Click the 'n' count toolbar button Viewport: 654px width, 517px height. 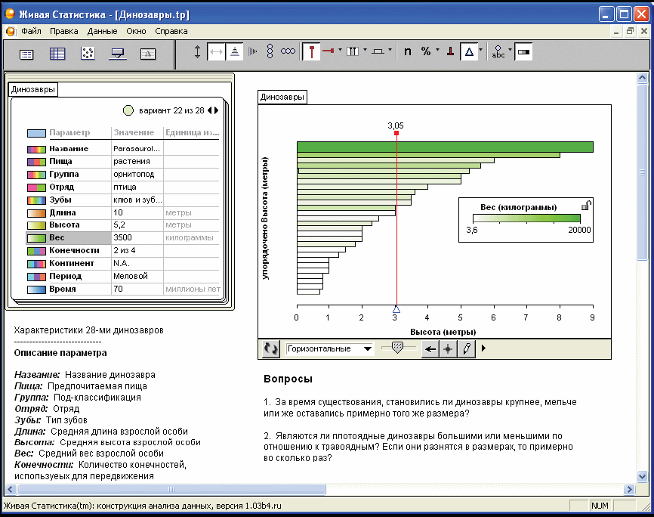408,51
